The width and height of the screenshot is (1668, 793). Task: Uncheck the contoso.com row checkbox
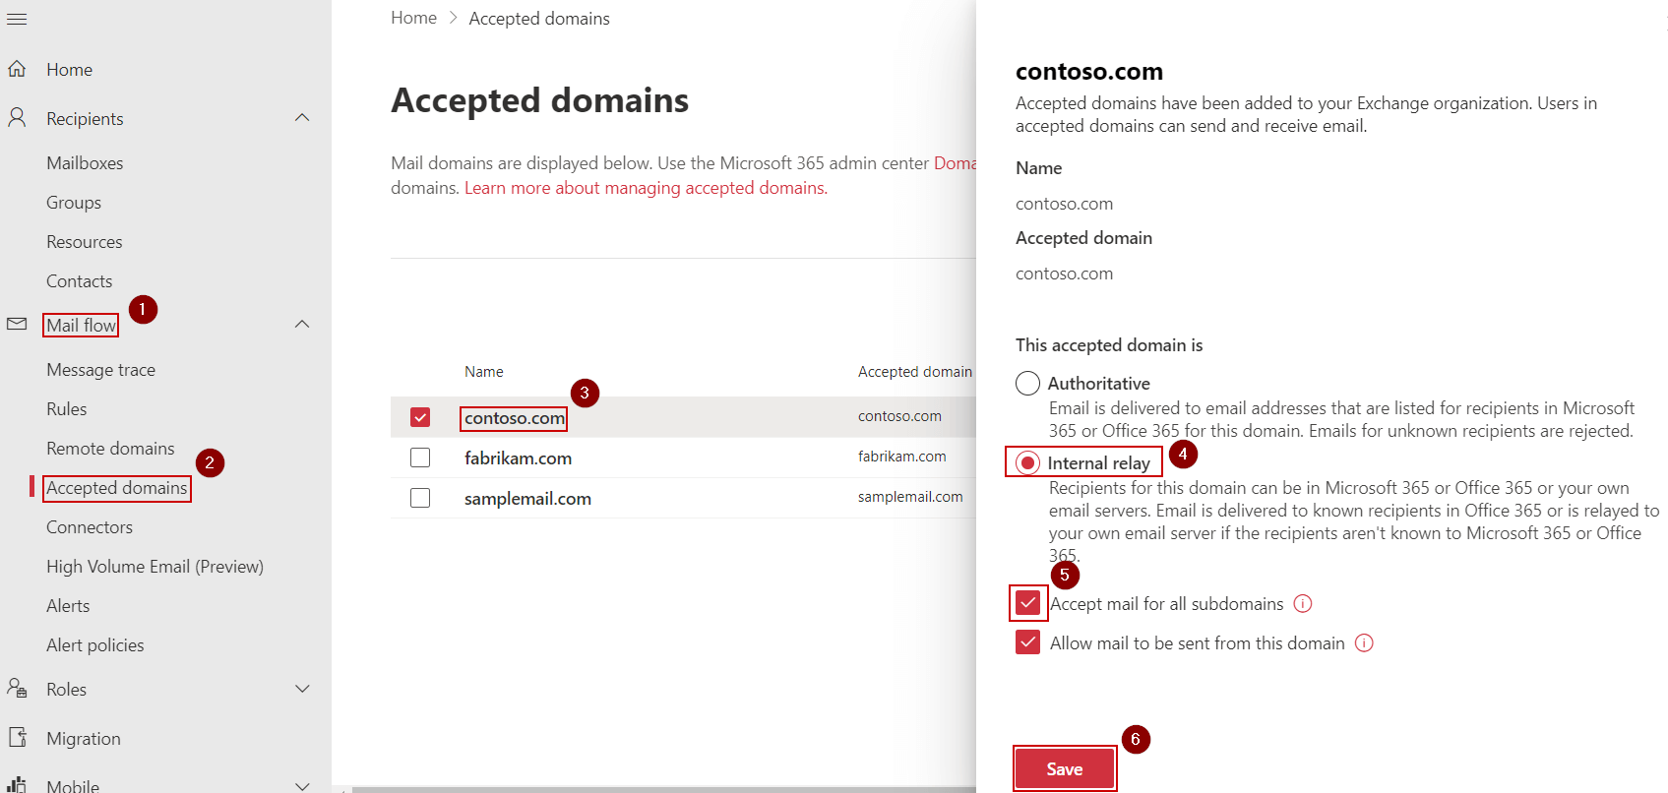(x=420, y=417)
